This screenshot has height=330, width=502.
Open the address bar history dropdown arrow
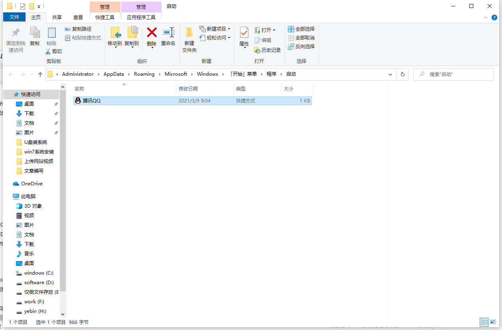[390, 74]
